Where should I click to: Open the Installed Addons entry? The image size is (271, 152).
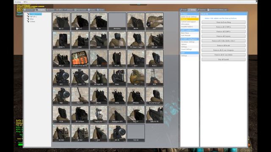pyautogui.click(x=190, y=27)
